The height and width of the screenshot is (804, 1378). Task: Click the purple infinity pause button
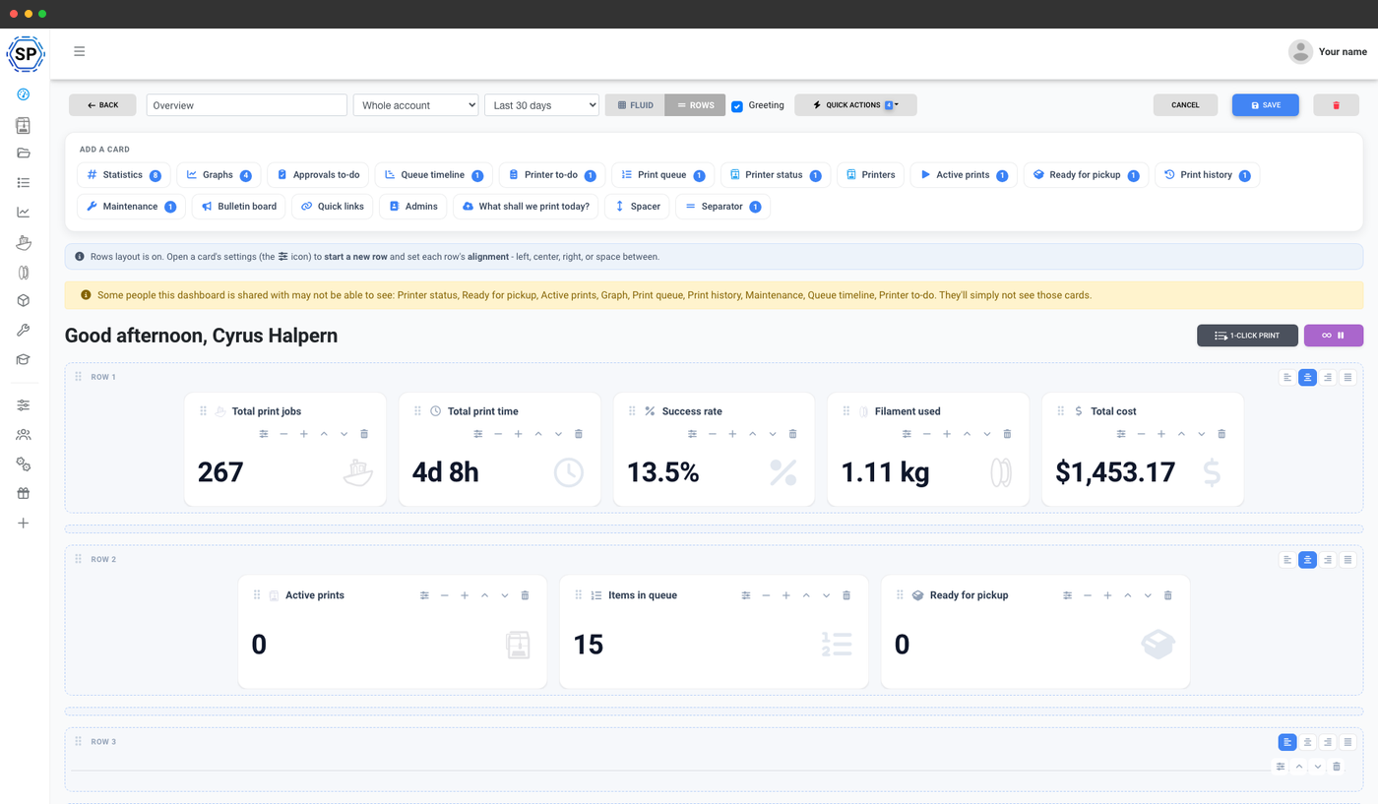click(x=1334, y=336)
